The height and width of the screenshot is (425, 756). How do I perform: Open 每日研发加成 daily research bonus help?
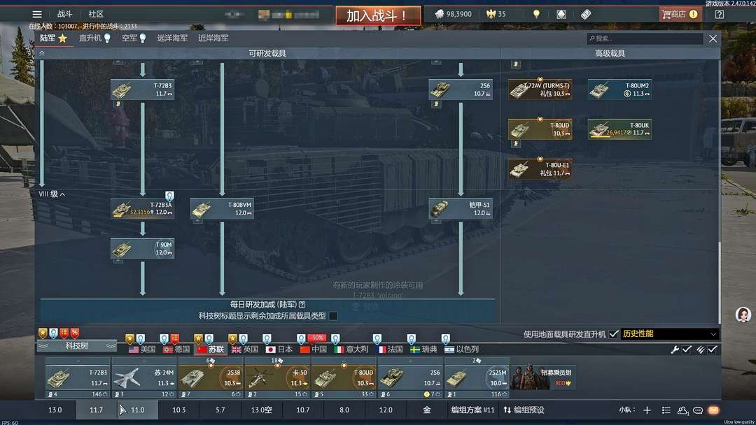coord(302,305)
